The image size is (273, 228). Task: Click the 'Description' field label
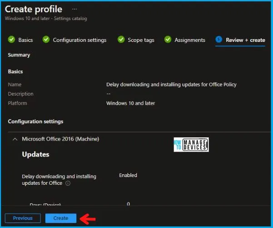(20, 94)
